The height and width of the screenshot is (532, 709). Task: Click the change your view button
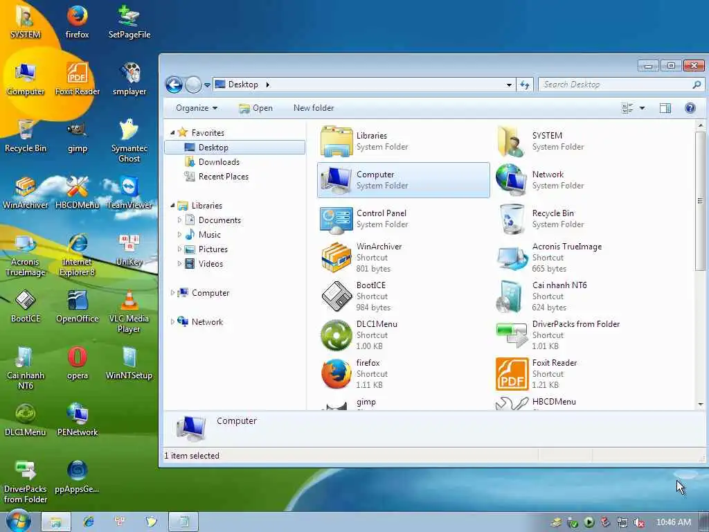627,108
